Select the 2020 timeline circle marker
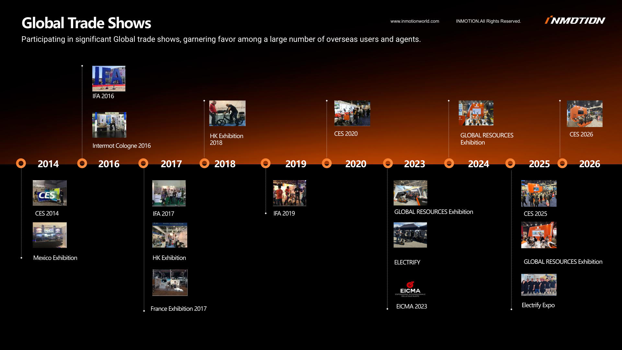The height and width of the screenshot is (350, 622). [327, 163]
